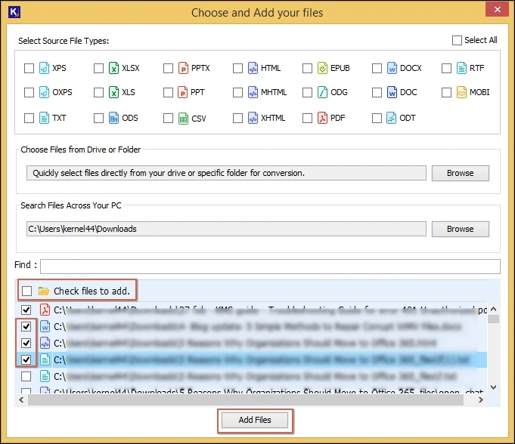Click the horizontal scrollbar thumb
Image resolution: width=515 pixels, height=444 pixels.
pyautogui.click(x=246, y=399)
